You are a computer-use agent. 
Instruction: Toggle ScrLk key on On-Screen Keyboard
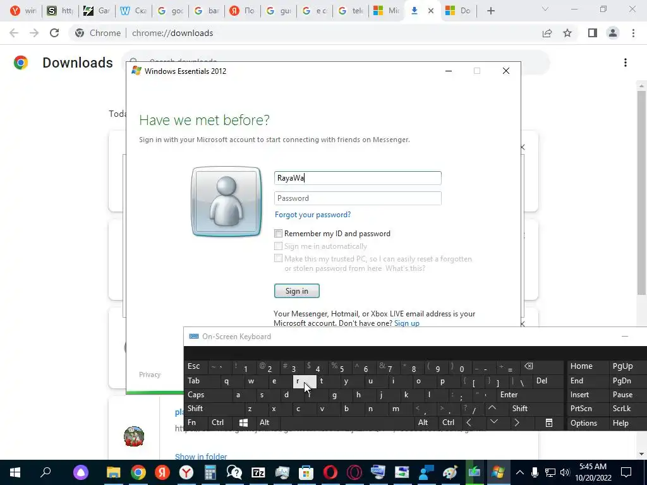[x=628, y=409]
